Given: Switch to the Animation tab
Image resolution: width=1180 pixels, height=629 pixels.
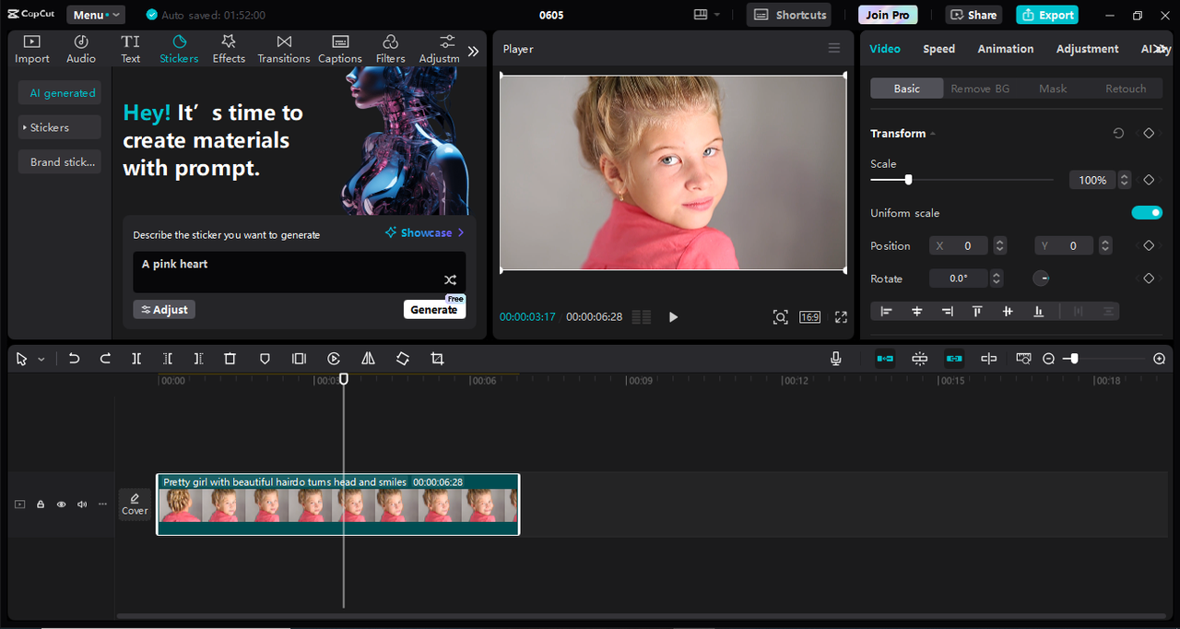Looking at the screenshot, I should [x=1006, y=49].
